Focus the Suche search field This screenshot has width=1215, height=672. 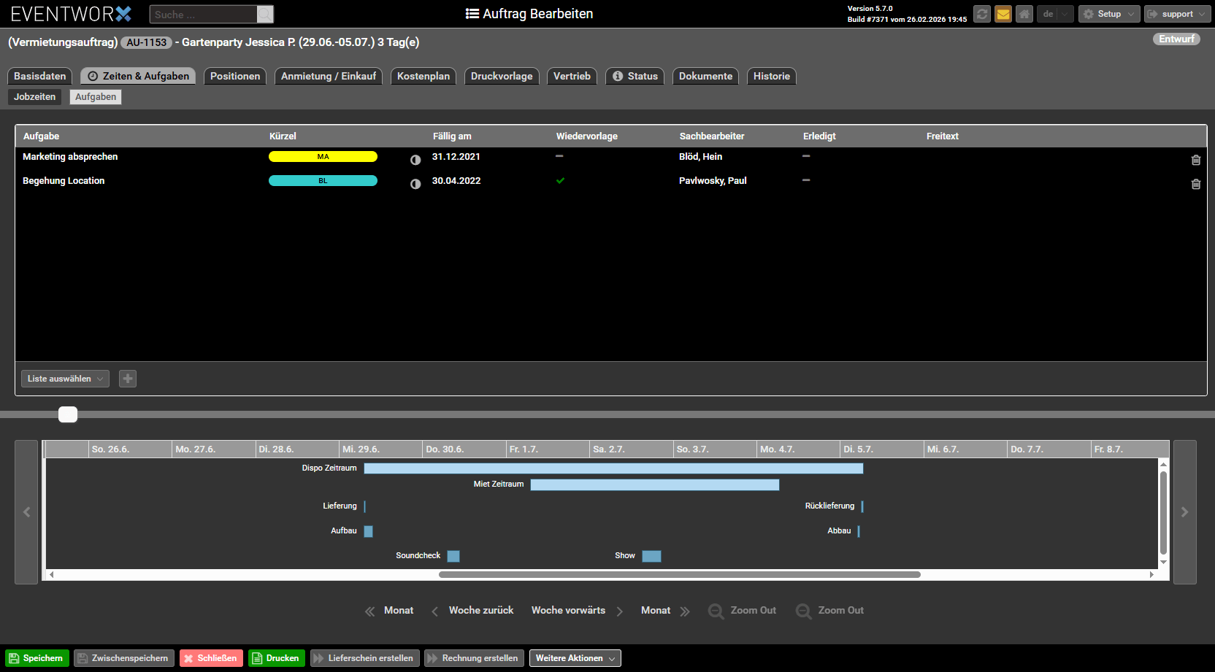coord(203,15)
